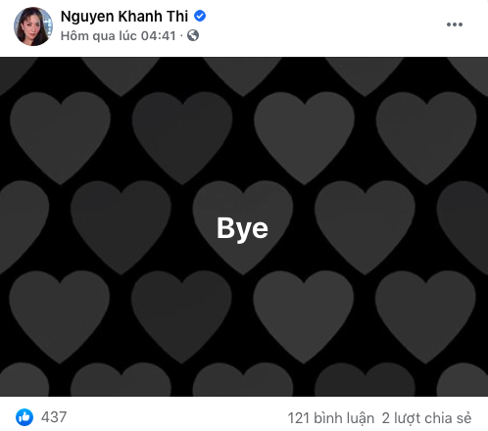Open the 2 lượt chia sẻ shares list
Image resolution: width=488 pixels, height=431 pixels.
pos(426,418)
